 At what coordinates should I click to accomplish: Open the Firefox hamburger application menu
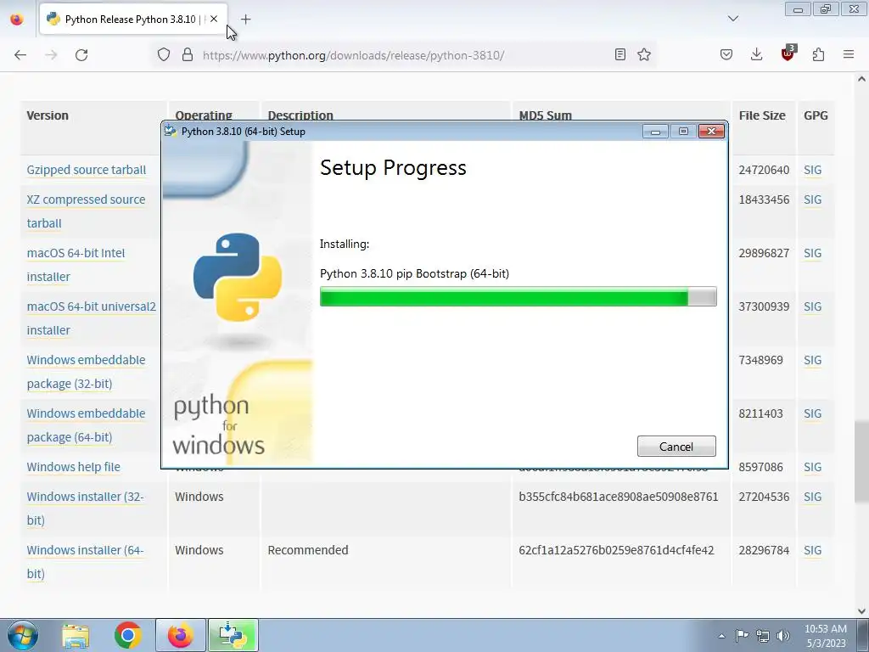(849, 54)
